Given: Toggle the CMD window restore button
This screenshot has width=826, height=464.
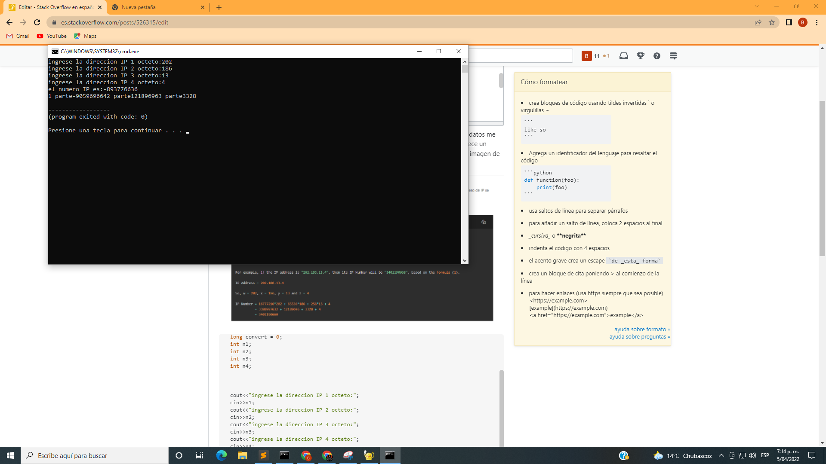Looking at the screenshot, I should click(438, 51).
